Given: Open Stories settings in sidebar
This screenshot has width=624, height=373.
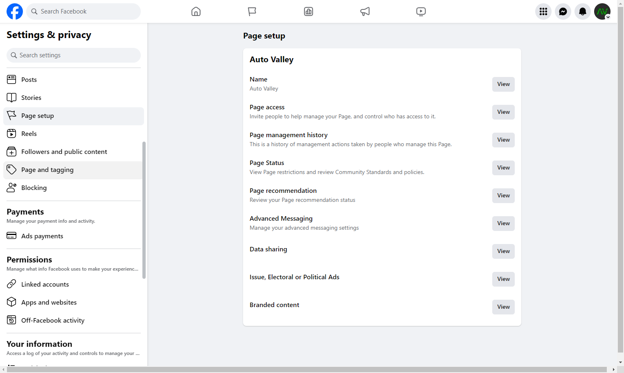Looking at the screenshot, I should pyautogui.click(x=74, y=97).
